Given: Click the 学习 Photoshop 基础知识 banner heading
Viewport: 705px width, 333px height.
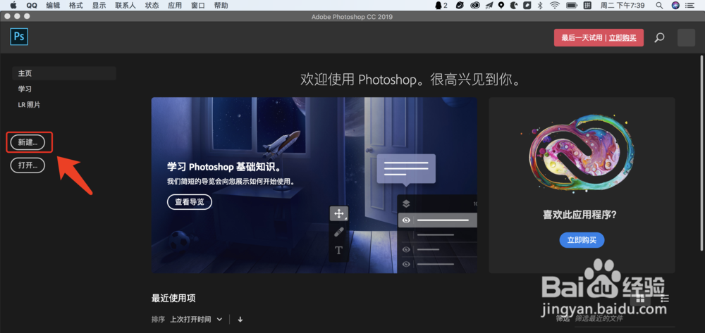Looking at the screenshot, I should pyautogui.click(x=225, y=167).
